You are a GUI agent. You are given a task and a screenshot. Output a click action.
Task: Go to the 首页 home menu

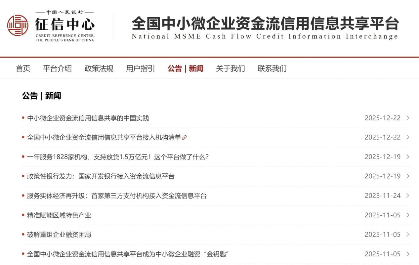(23, 68)
